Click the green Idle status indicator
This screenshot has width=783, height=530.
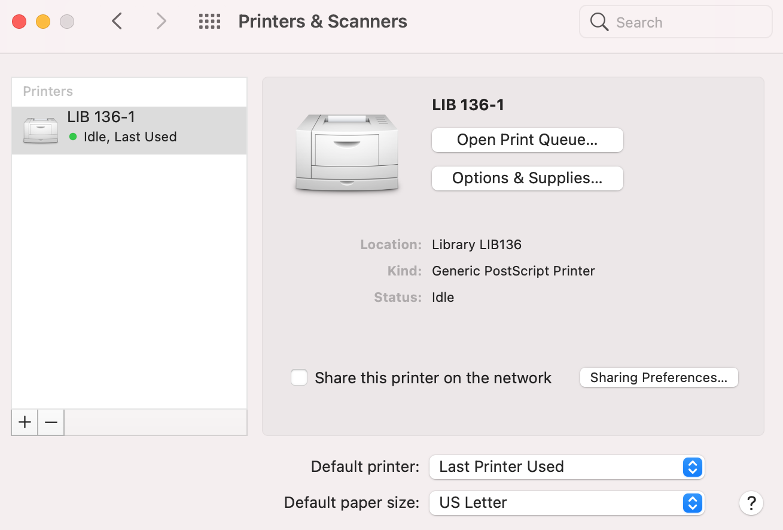pos(72,137)
